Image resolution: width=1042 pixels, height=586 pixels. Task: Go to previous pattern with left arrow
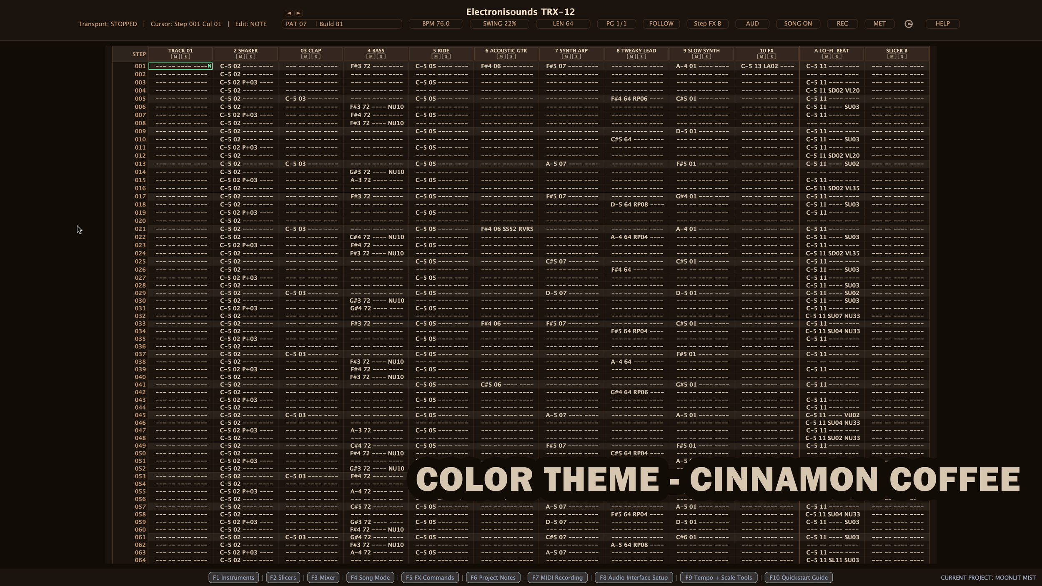pyautogui.click(x=289, y=13)
